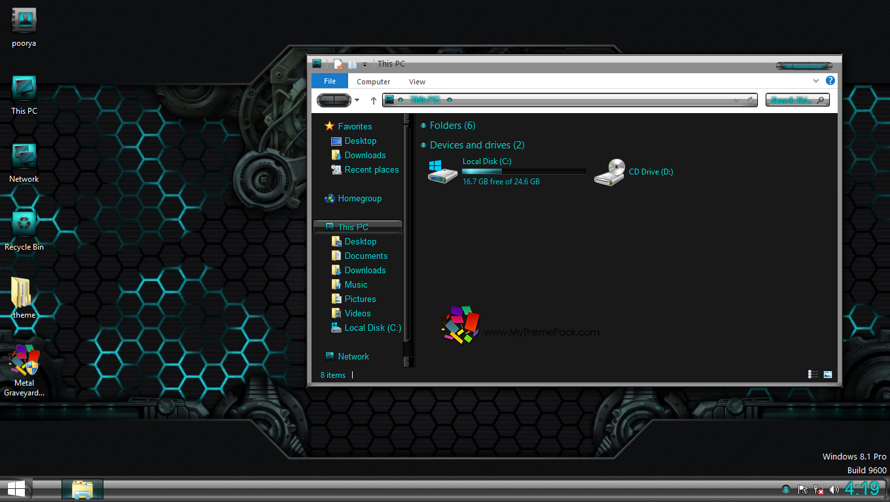Select Network in the navigation pane
Image resolution: width=890 pixels, height=502 pixels.
pyautogui.click(x=353, y=356)
